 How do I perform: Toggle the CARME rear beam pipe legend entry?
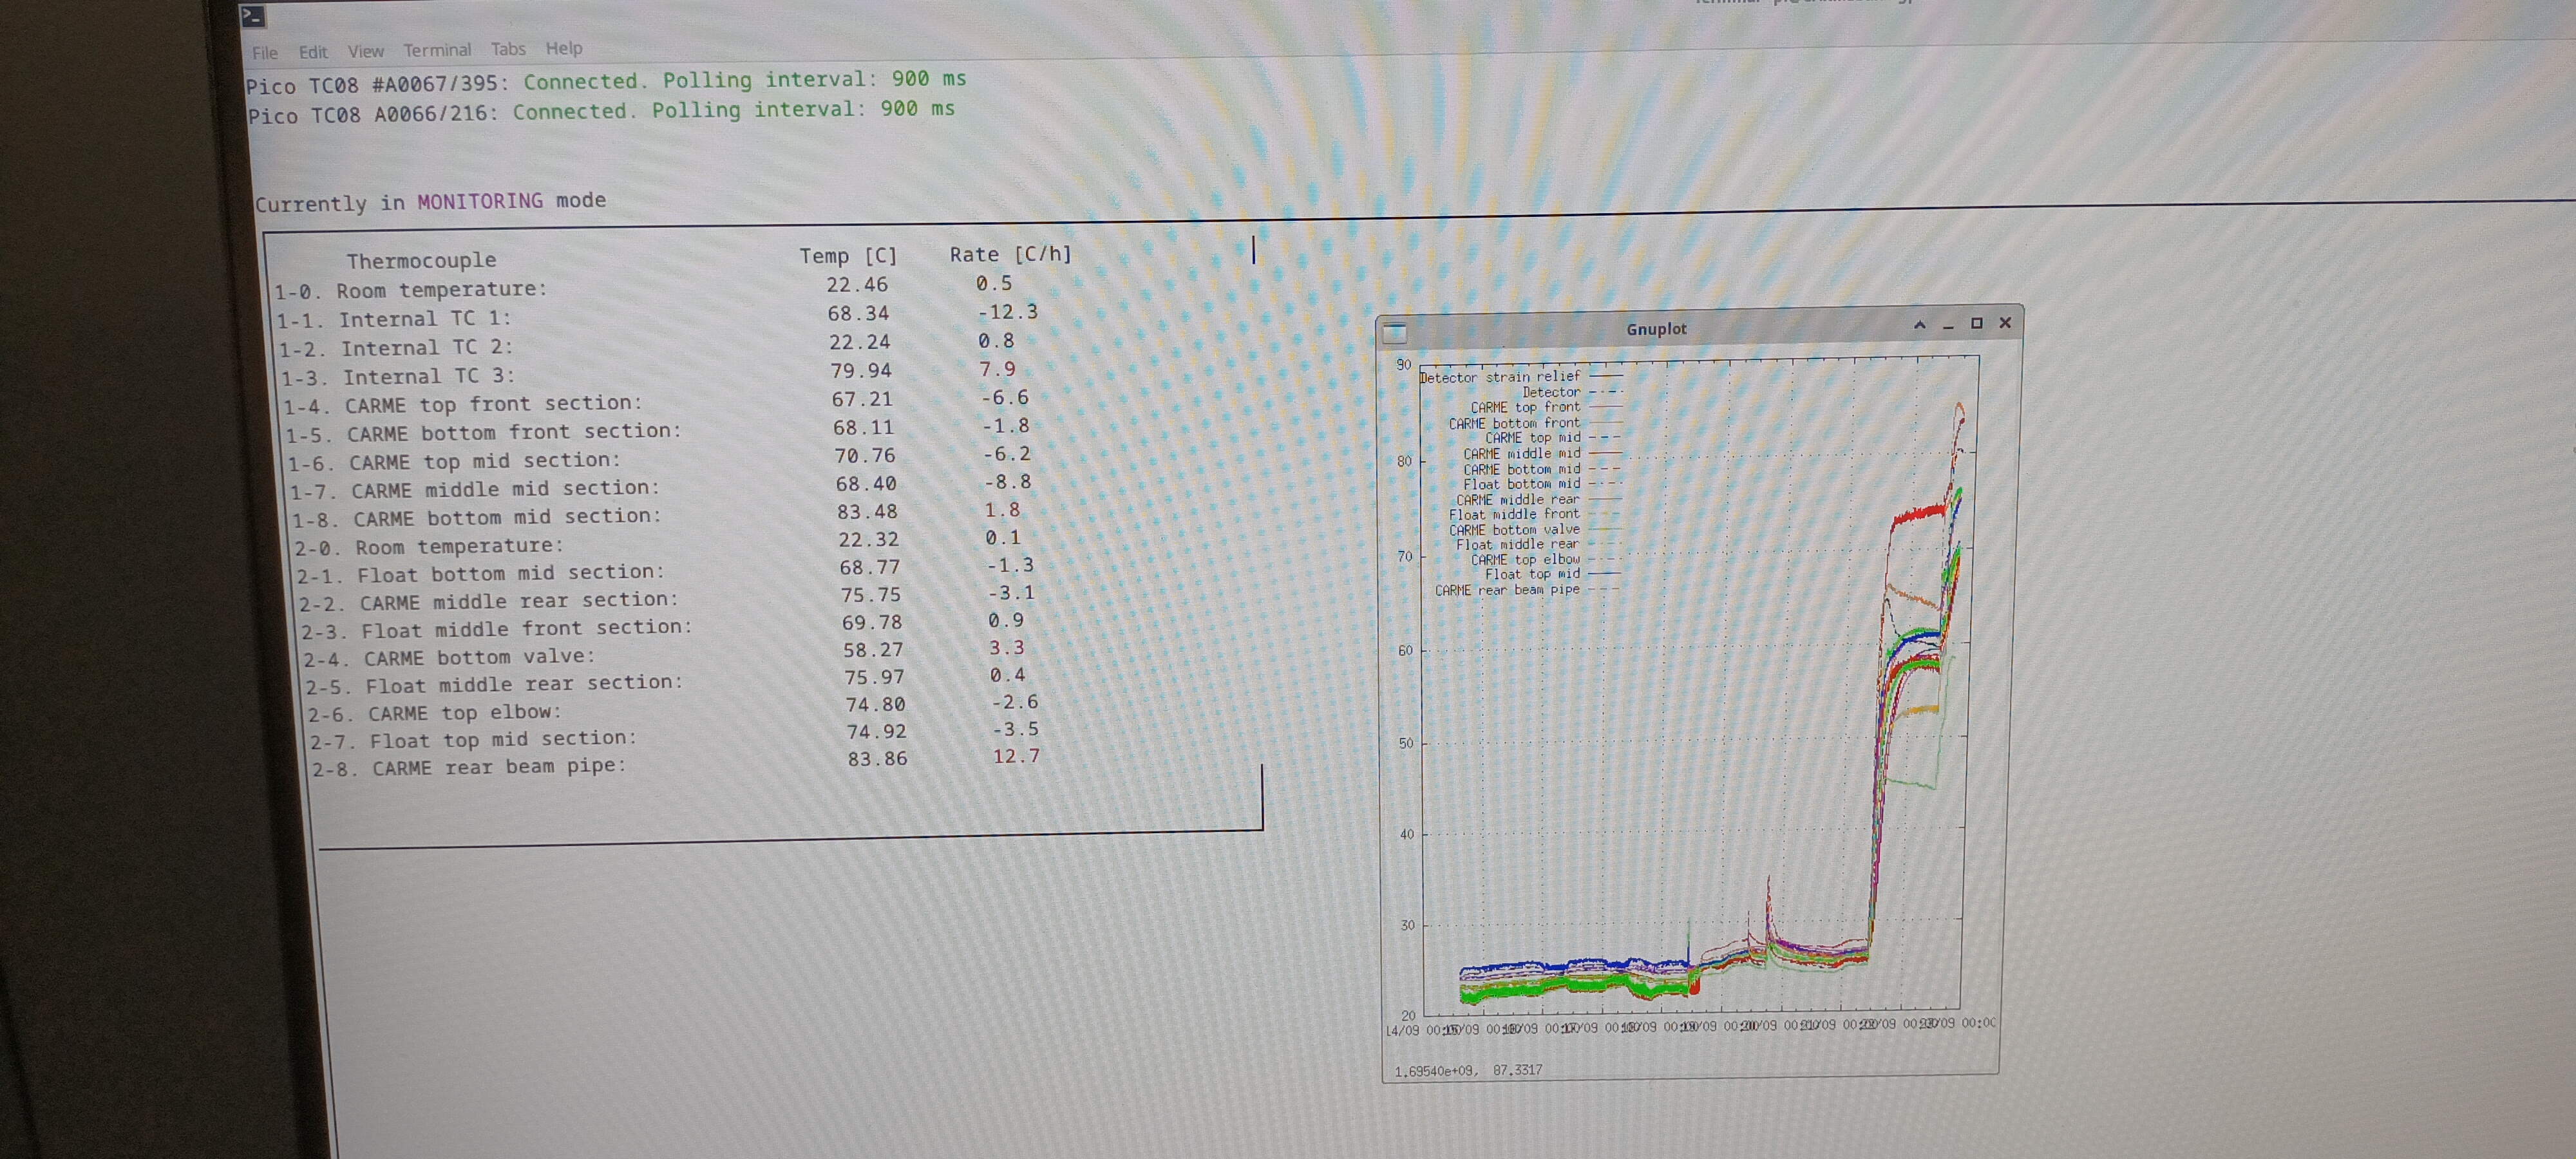[1507, 590]
